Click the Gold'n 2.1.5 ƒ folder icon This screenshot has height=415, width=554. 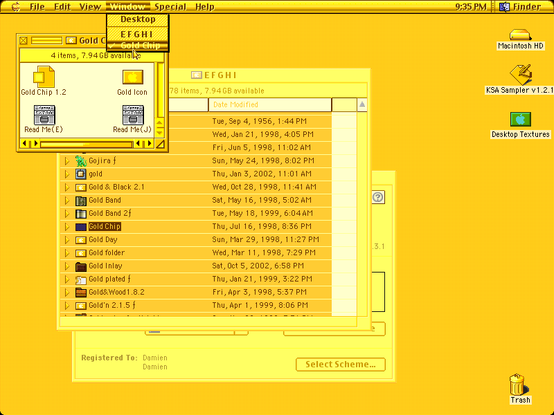pos(81,306)
